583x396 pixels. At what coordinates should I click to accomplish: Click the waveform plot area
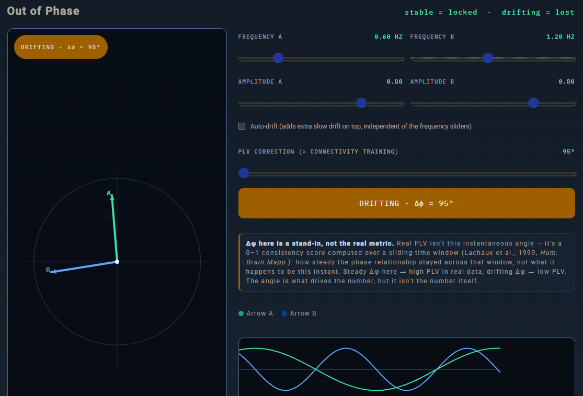406,367
